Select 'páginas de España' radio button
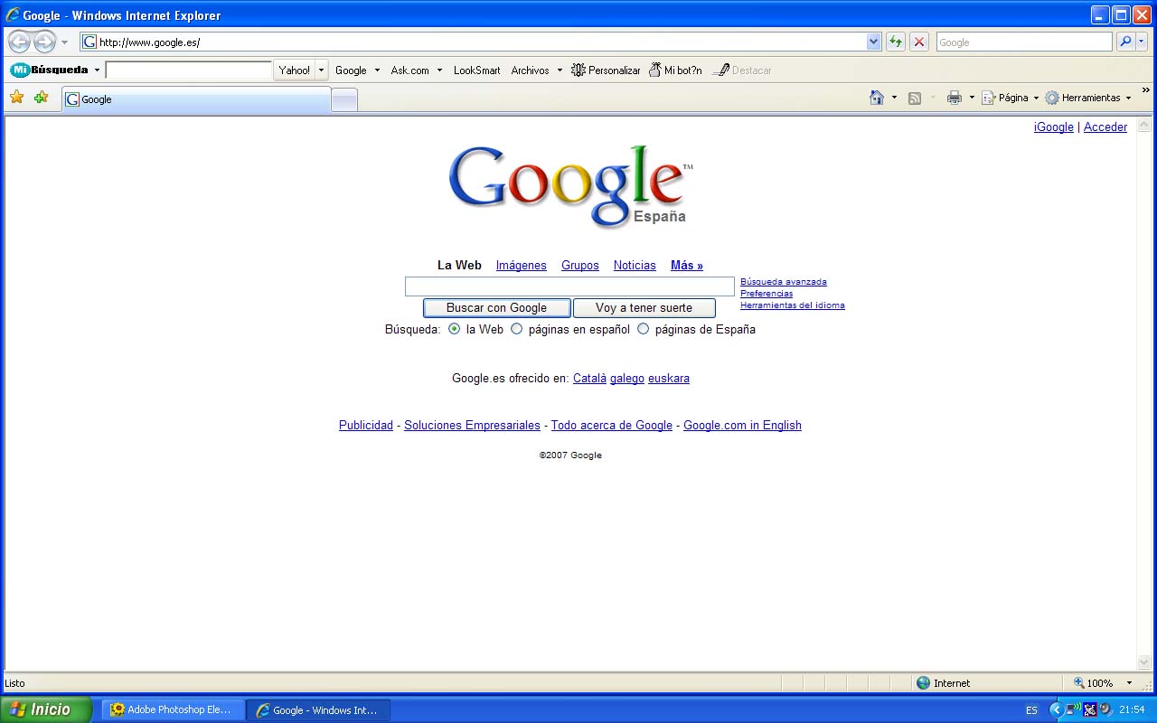 coord(644,329)
